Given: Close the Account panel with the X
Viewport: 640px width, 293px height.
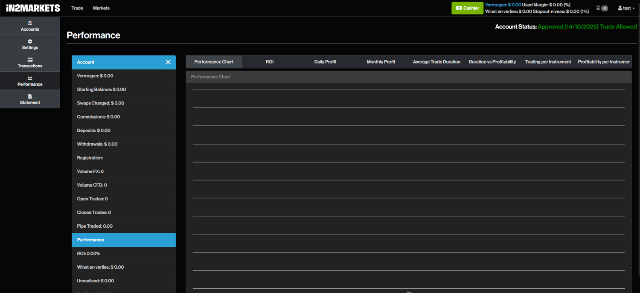Looking at the screenshot, I should pos(168,62).
